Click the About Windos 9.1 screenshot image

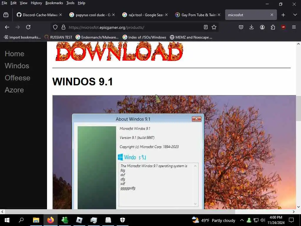[x=174, y=152]
